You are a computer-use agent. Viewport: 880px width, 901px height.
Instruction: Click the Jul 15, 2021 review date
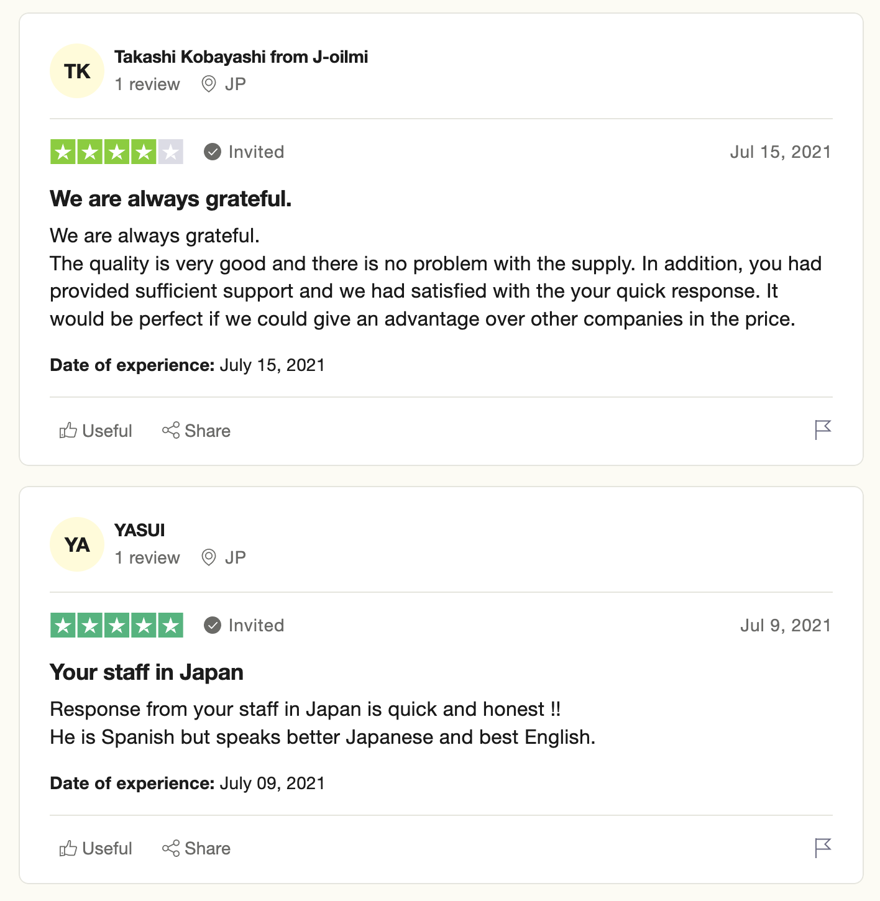(x=781, y=152)
